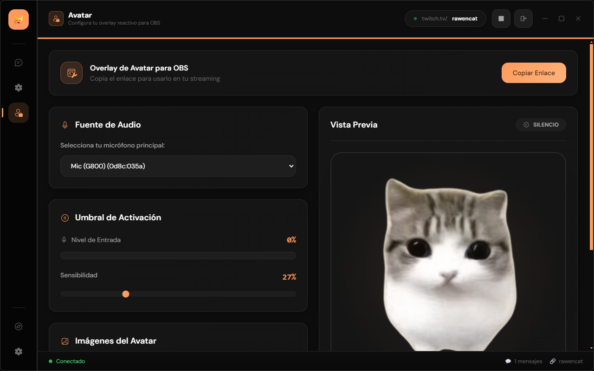
Task: Click the "Conectado" status text
Action: tap(71, 361)
